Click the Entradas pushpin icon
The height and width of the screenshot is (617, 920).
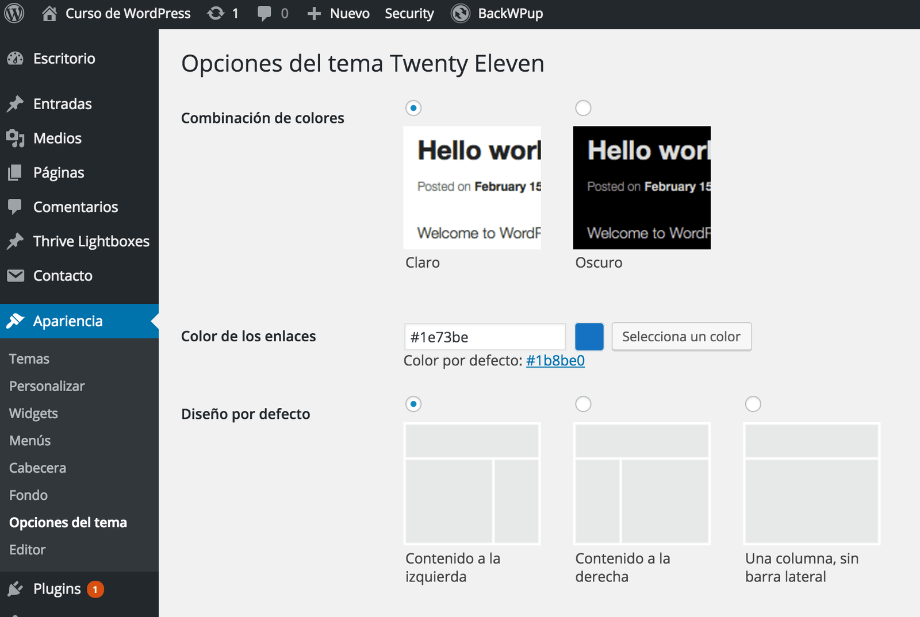[16, 103]
